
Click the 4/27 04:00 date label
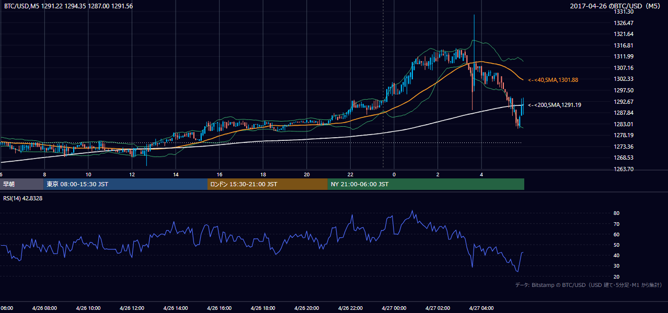click(x=481, y=308)
